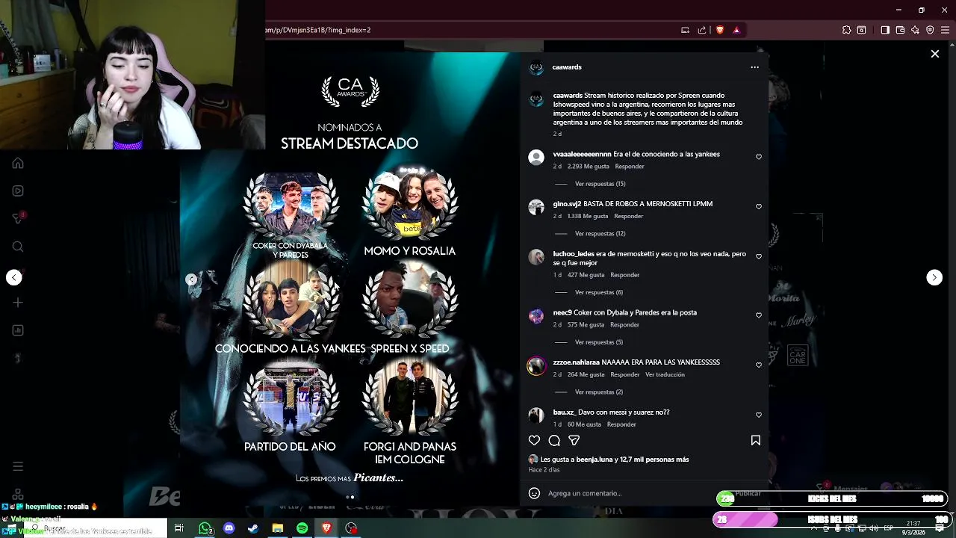Open zzzoe.nahiaraa's profile picture
Screen dimensions: 956x538
(x=536, y=366)
